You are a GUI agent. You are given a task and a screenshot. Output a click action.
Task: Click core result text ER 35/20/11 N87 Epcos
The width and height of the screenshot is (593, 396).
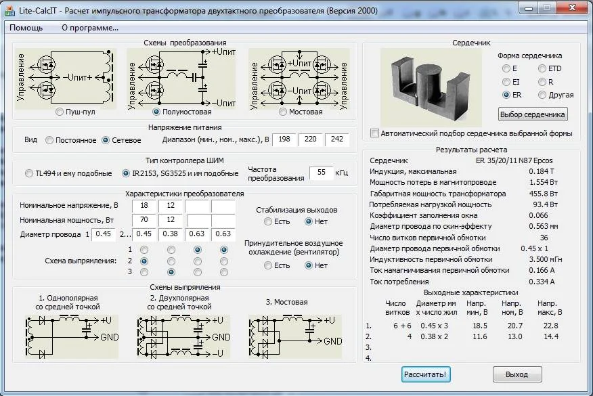tap(514, 160)
